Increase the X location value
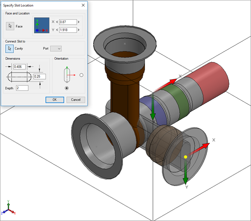251x221 pixels. [78, 22]
